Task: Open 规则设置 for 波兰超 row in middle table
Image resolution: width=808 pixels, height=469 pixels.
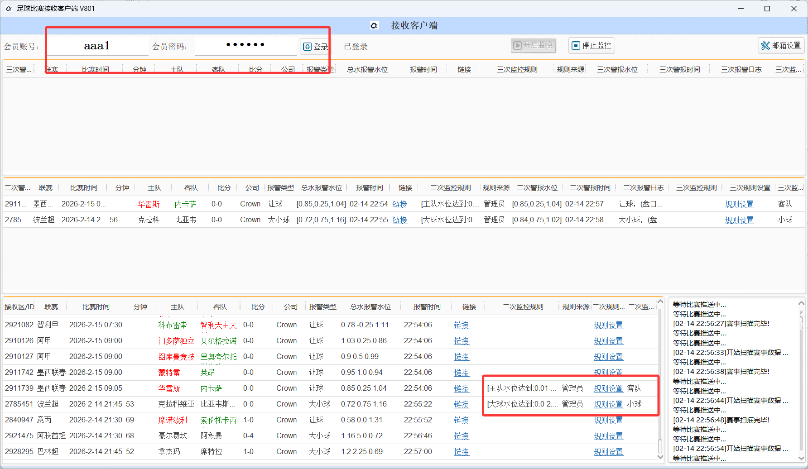Action: (x=739, y=220)
